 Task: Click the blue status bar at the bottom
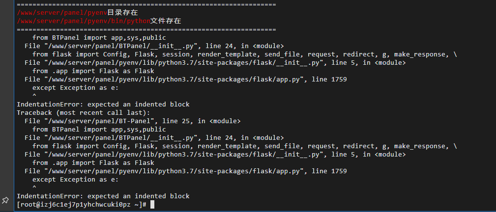[248, 211]
